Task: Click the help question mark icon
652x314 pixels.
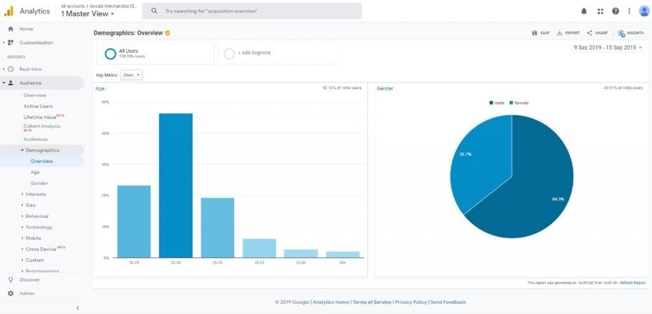Action: [615, 11]
